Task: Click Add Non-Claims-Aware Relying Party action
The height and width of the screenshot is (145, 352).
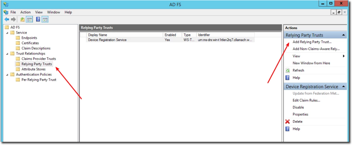Action: [x=316, y=49]
